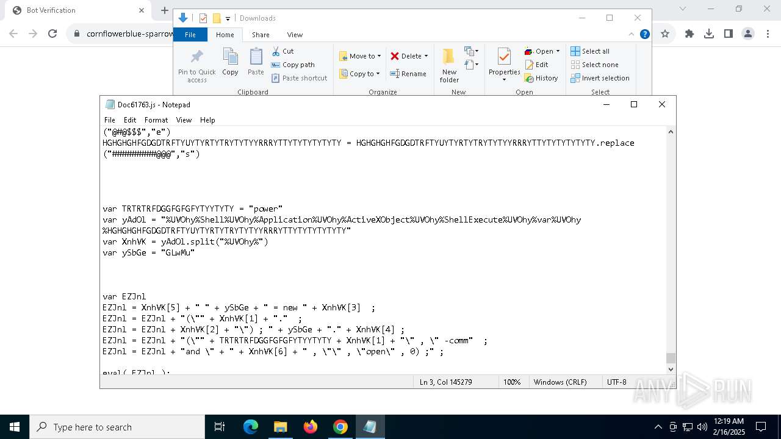The image size is (781, 439).
Task: Open the File tab in Explorer
Action: 190,35
